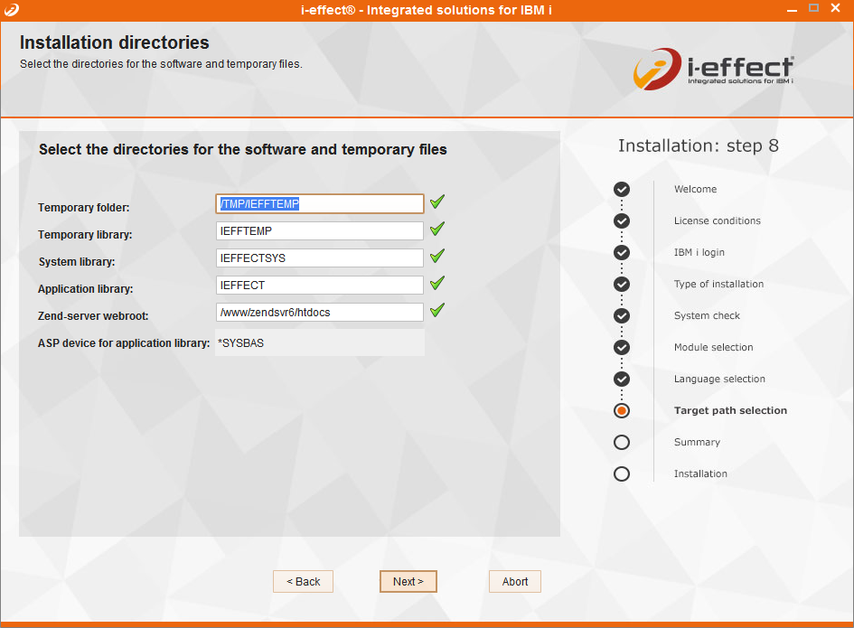Go back with the Back button
This screenshot has height=628, width=854.
click(303, 581)
